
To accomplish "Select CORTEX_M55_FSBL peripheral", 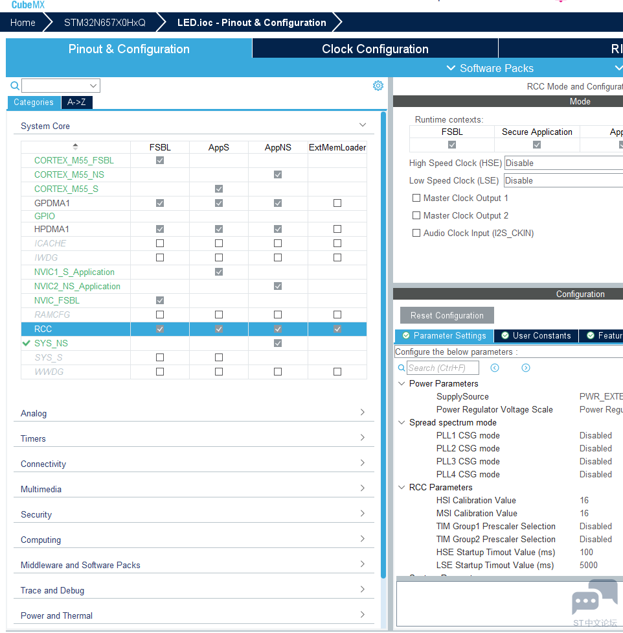I will click(74, 160).
